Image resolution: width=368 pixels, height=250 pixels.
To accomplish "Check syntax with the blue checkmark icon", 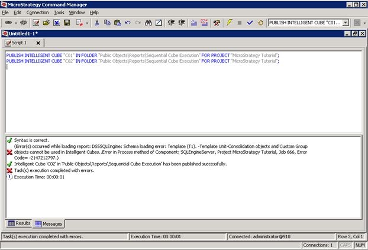I will pyautogui.click(x=250, y=22).
